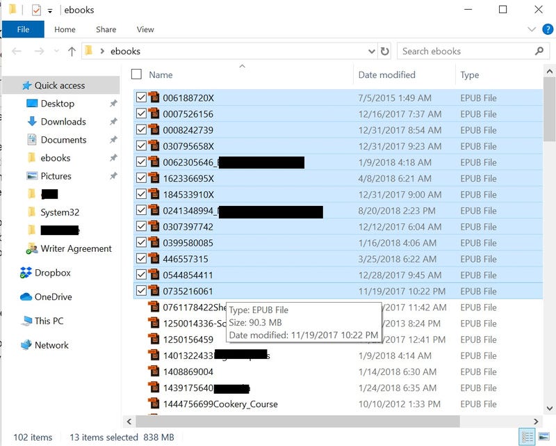
Task: Select This PC in navigation pane
Action: click(49, 321)
